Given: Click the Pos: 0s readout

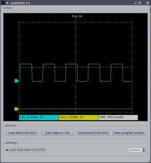Looking at the screenshot, I should (77, 16).
